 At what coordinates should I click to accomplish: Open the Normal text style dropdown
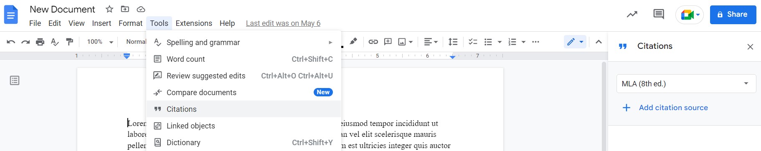coord(136,42)
